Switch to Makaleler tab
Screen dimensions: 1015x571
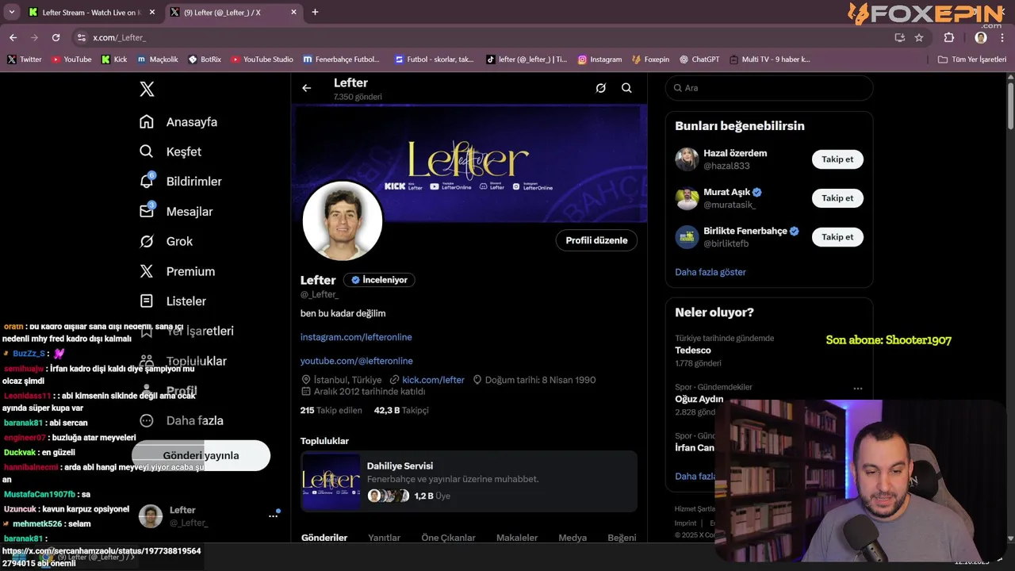[517, 538]
